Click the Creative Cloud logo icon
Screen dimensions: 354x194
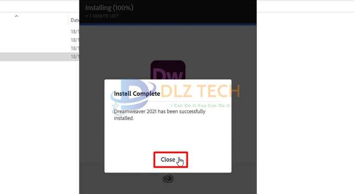point(168,179)
